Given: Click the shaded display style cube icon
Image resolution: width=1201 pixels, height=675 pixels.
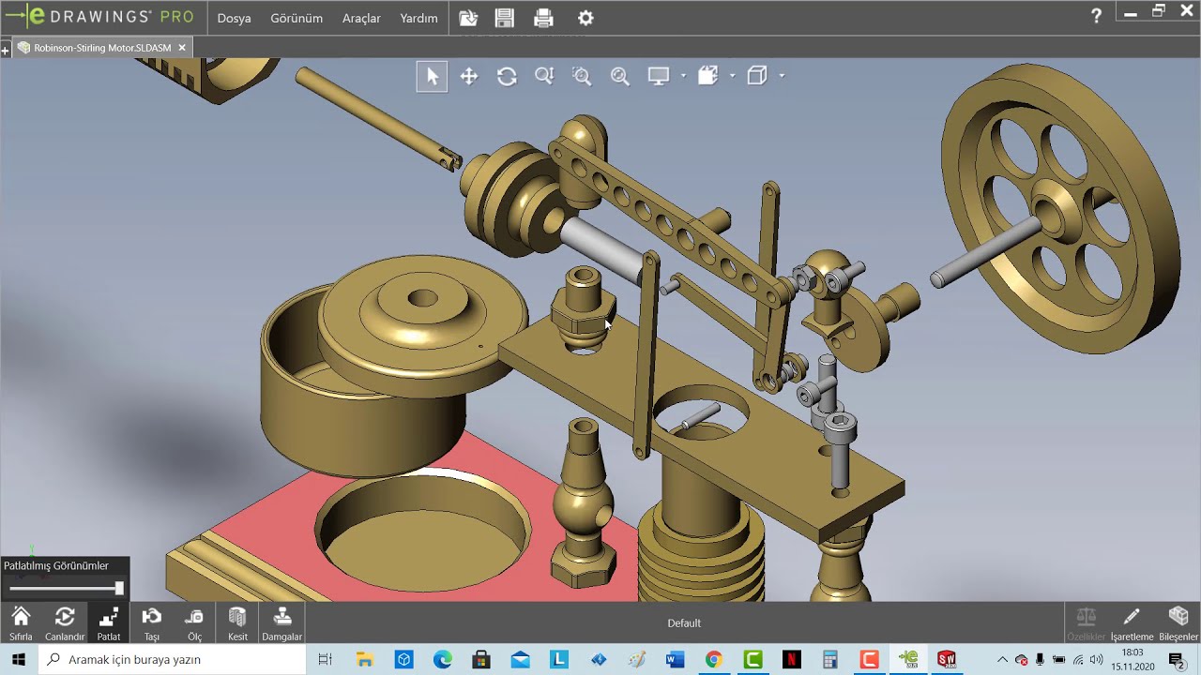Looking at the screenshot, I should pos(707,76).
